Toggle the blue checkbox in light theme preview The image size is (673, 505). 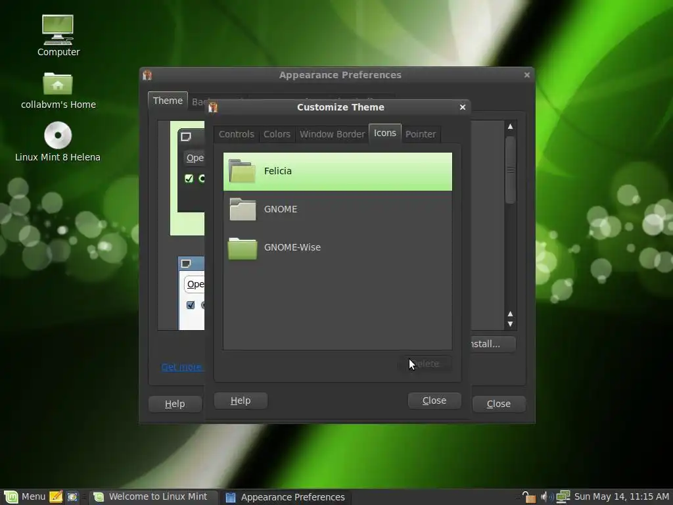click(x=191, y=305)
